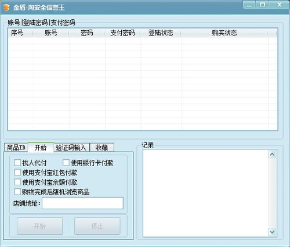The height and width of the screenshot is (247, 290).
Task: Click the 停止 stop button
Action: pyautogui.click(x=97, y=226)
